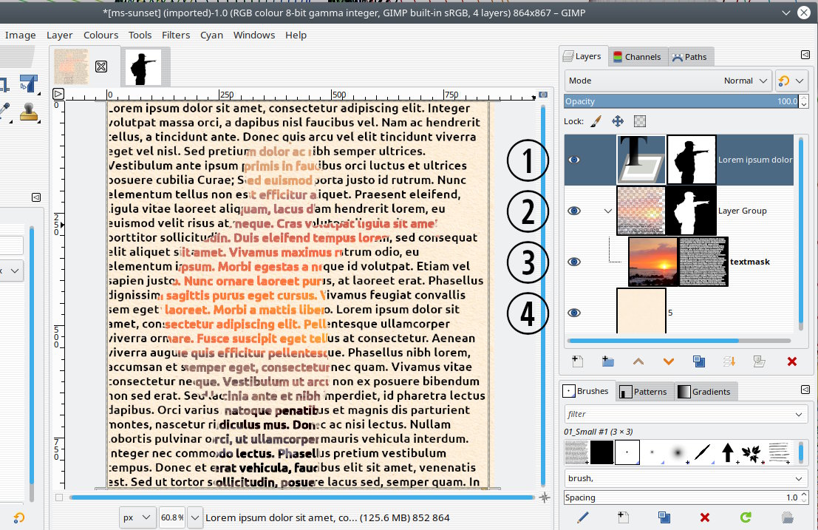Delete the selected brush

pyautogui.click(x=705, y=517)
